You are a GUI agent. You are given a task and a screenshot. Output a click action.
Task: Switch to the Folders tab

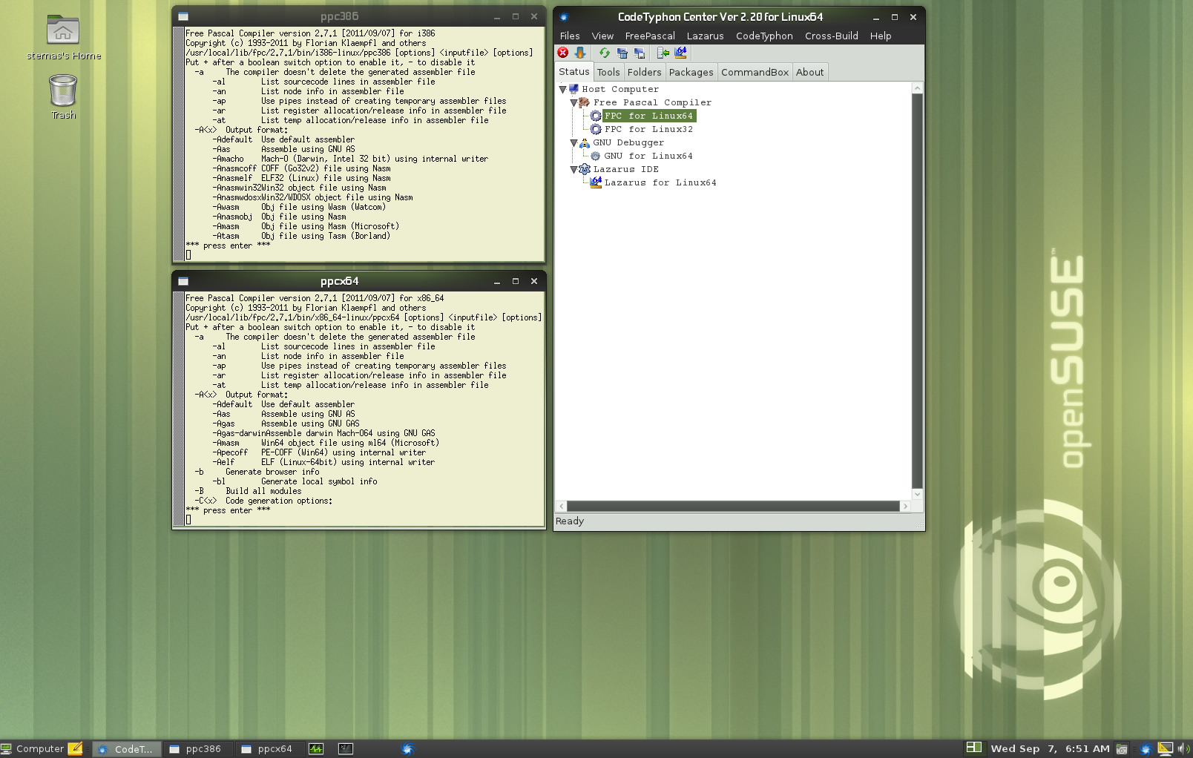644,72
